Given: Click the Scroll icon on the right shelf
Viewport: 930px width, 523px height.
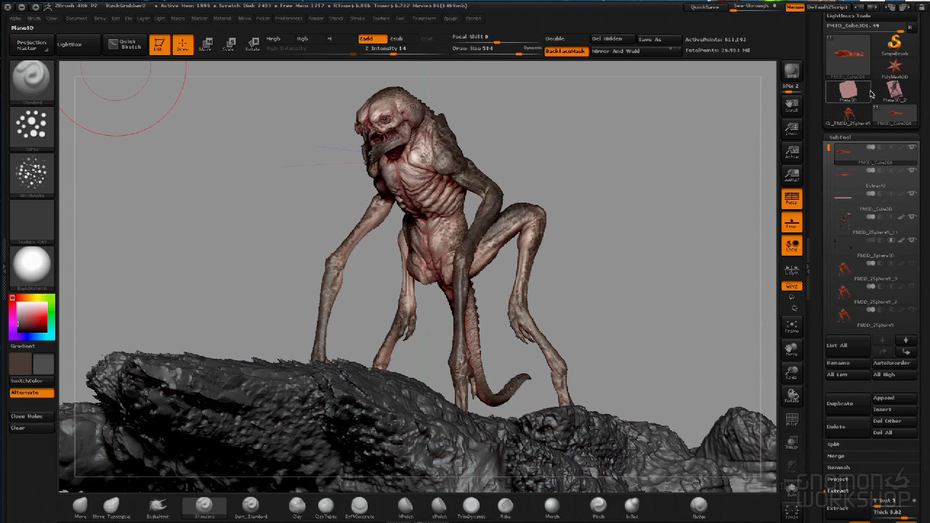Looking at the screenshot, I should (791, 104).
